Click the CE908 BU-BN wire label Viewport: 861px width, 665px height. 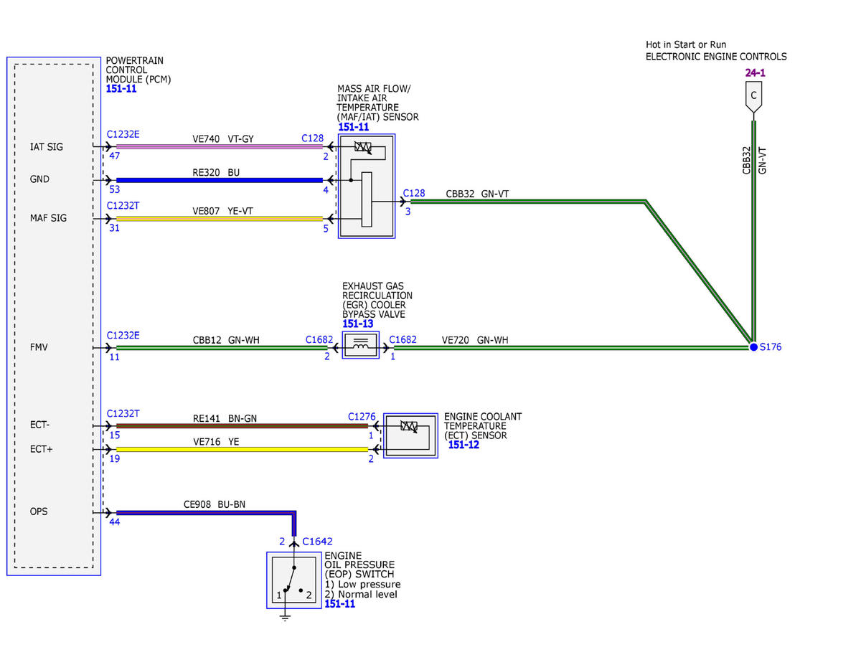coord(215,504)
